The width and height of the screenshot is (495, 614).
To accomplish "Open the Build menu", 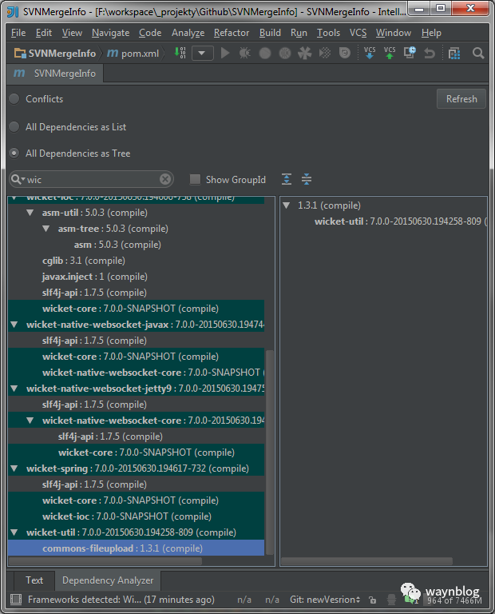I will (270, 33).
